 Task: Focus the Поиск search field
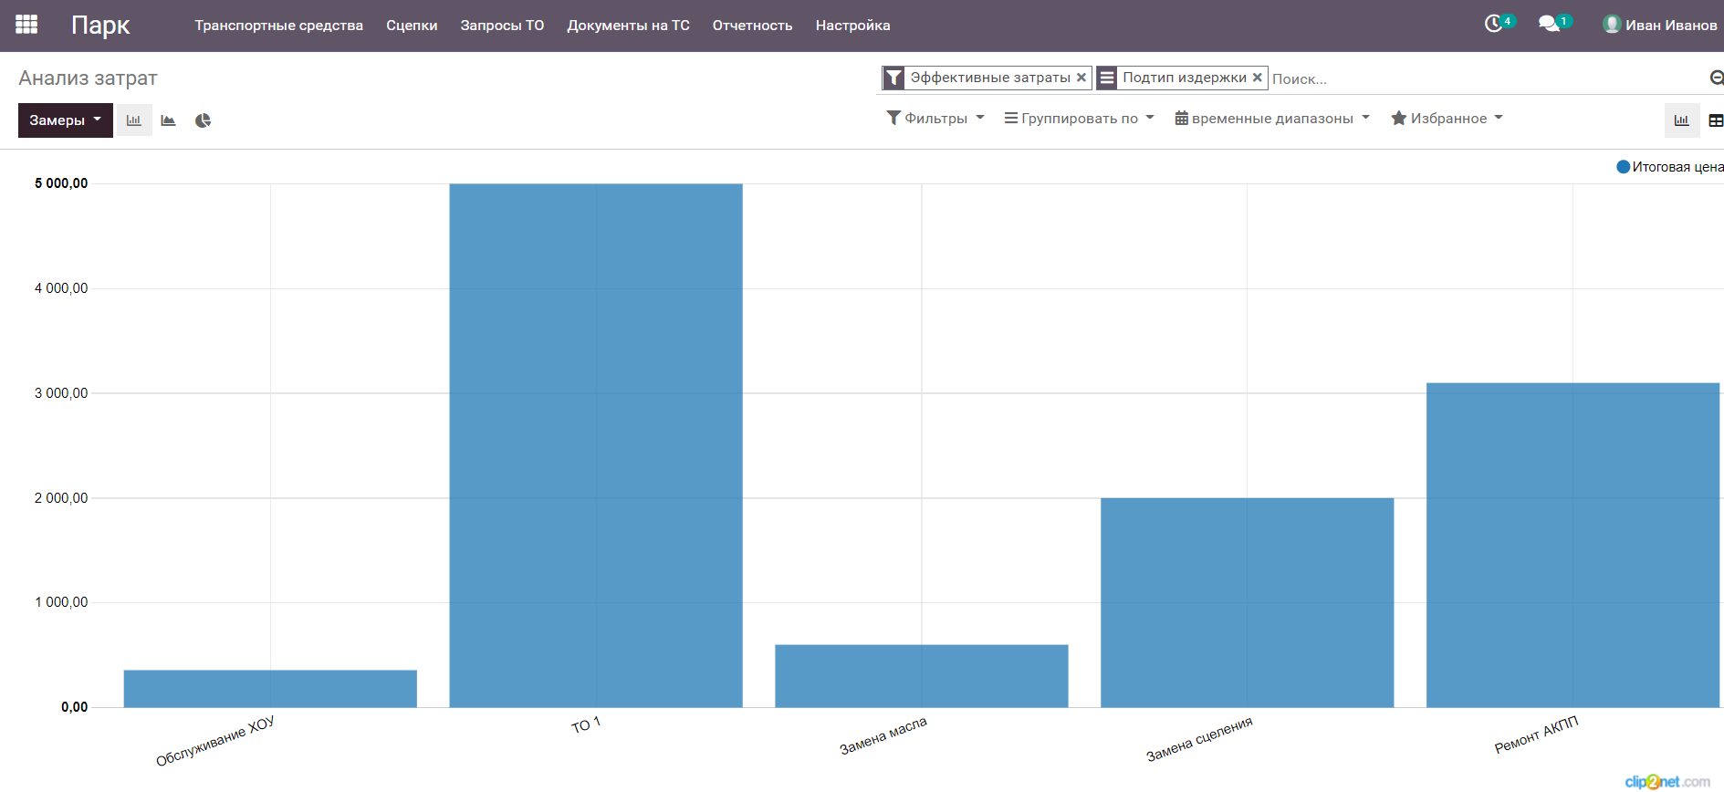(x=1478, y=79)
